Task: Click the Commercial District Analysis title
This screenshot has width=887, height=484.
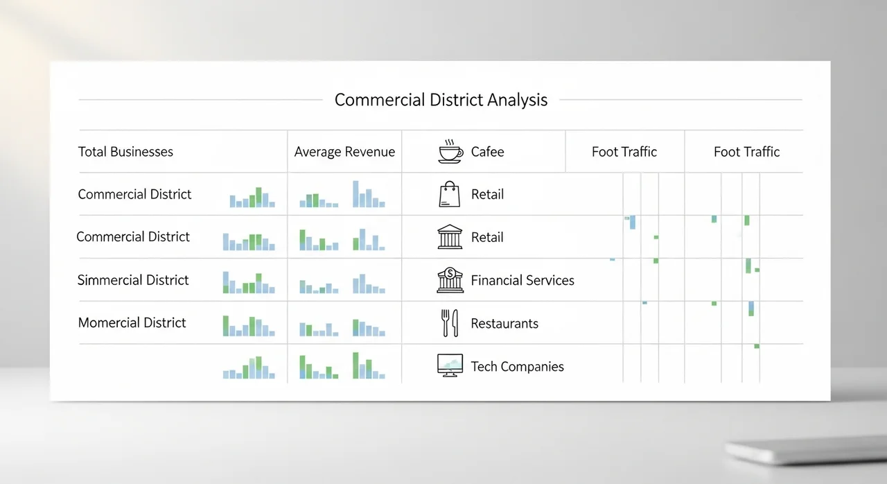Action: pos(441,100)
